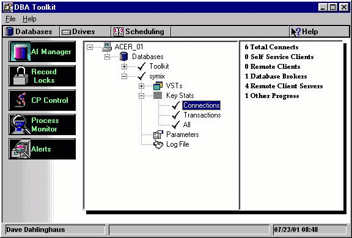Viewport: 352px width, 238px height.
Task: Click the Record Locks padlock icon
Action: 21,76
